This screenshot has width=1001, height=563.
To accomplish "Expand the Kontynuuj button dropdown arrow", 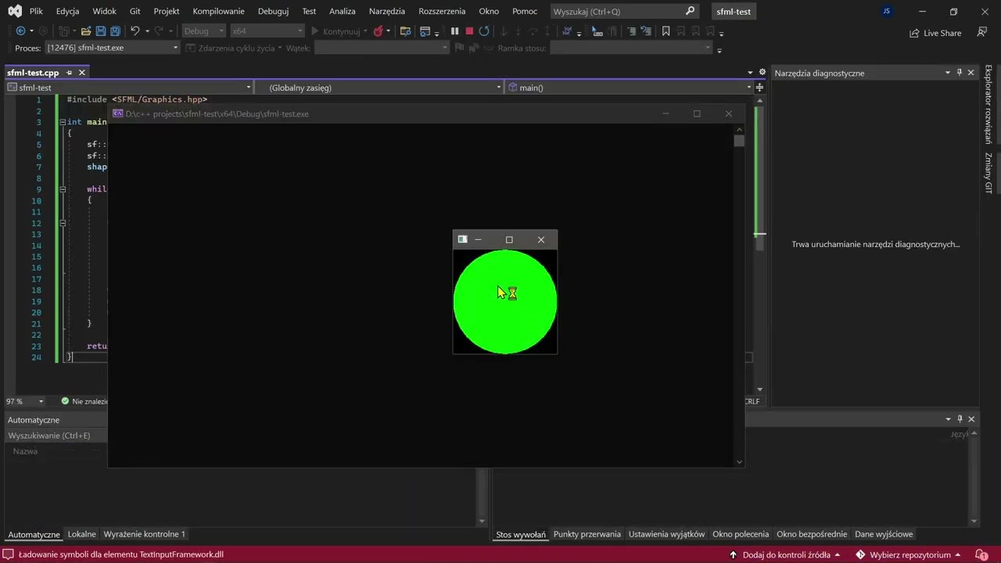I will click(365, 31).
